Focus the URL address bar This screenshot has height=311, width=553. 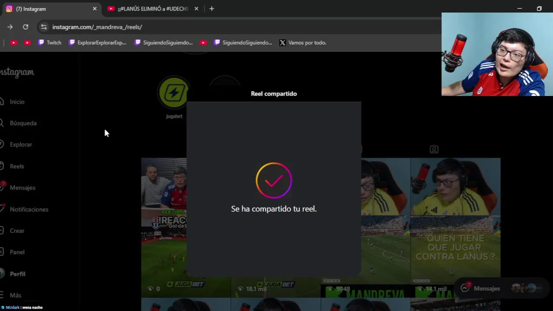[242, 27]
